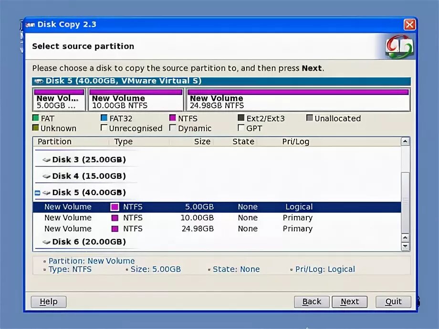Image resolution: width=439 pixels, height=329 pixels.
Task: Click the Disk Copy title bar app icon
Action: click(x=30, y=25)
